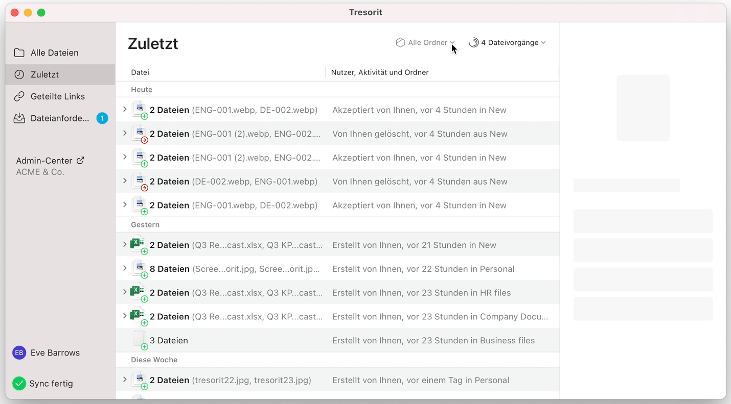Click the inbox icon for Dateianforderungen
Viewport: 731px width, 404px height.
click(x=19, y=118)
